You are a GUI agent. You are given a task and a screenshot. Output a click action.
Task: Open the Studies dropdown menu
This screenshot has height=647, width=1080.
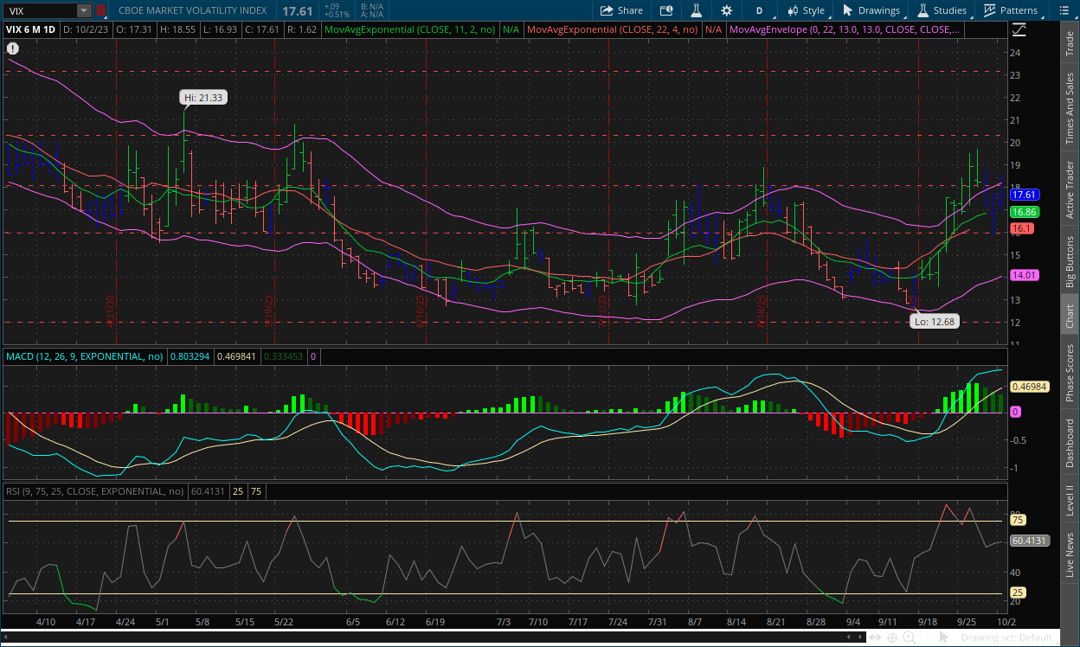(942, 10)
